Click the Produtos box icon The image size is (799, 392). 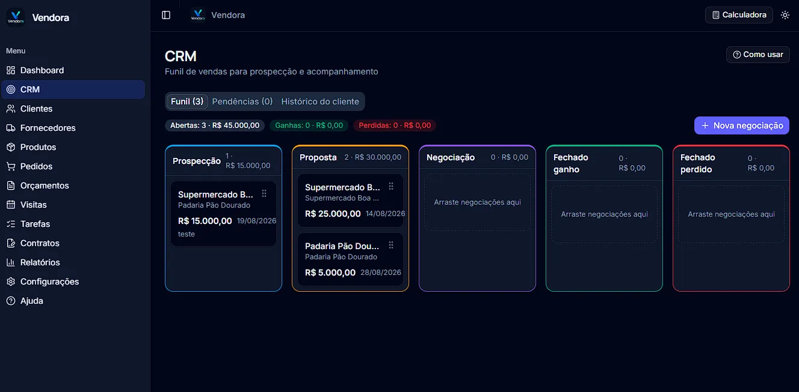pyautogui.click(x=11, y=147)
